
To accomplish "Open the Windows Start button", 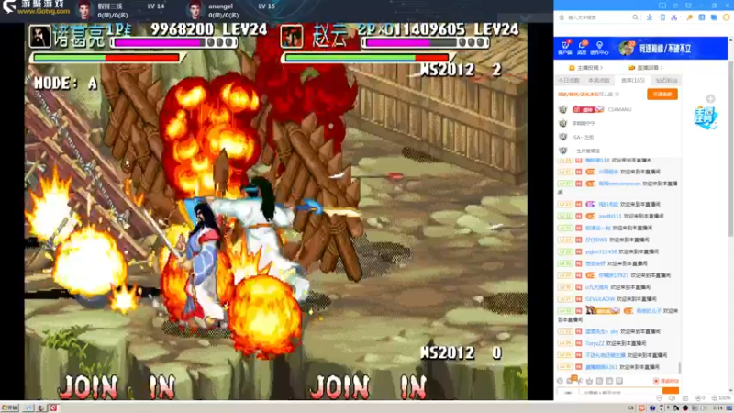I will coord(9,407).
